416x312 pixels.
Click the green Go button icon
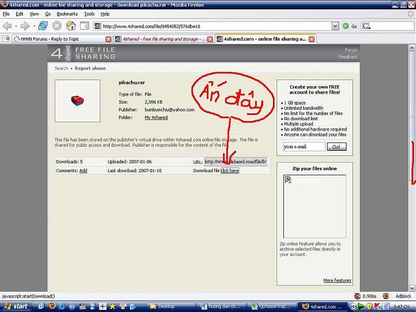346,26
